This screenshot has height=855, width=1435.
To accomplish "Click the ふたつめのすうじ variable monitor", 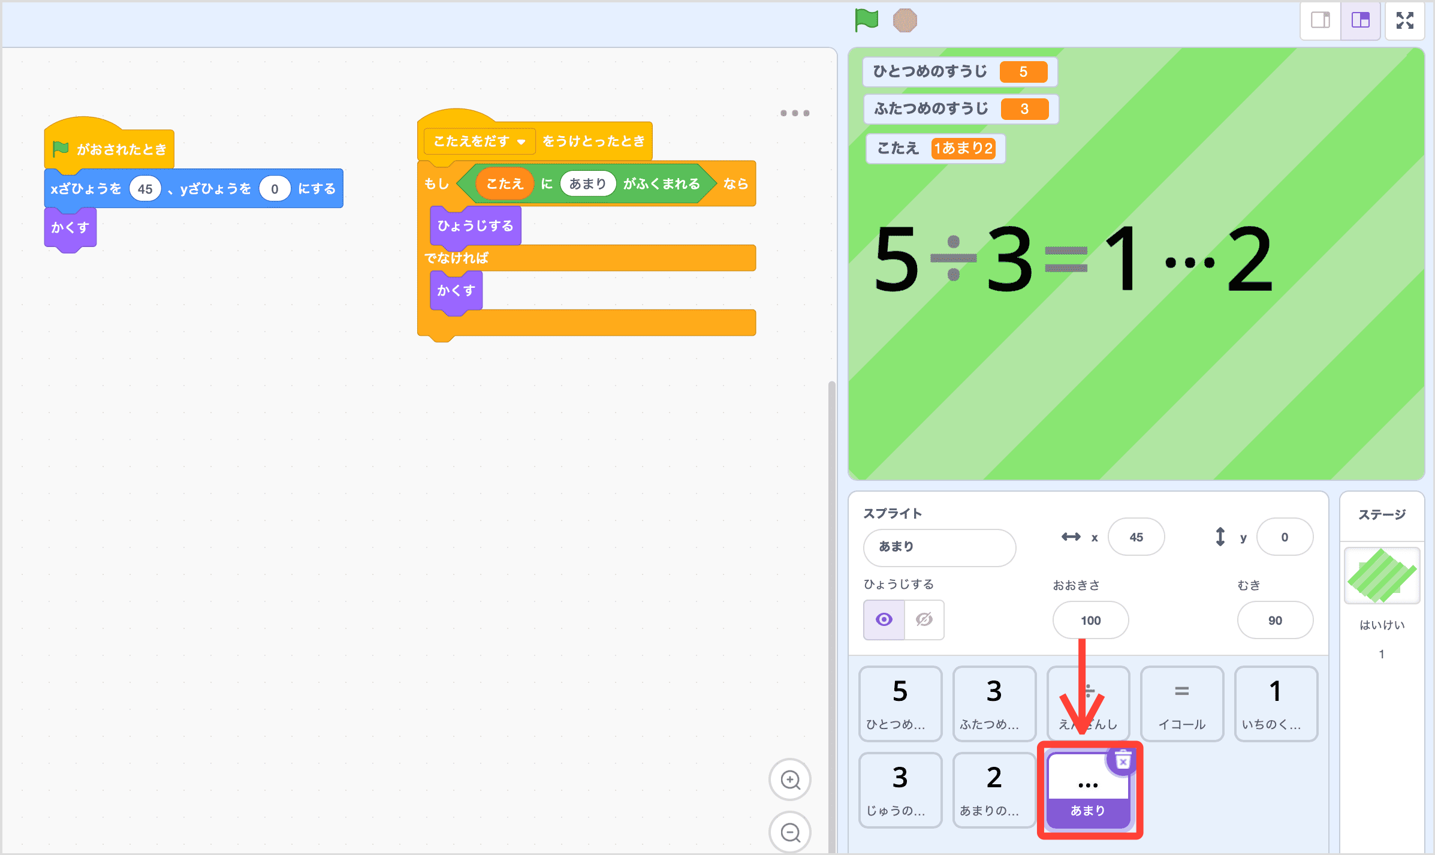I will coord(960,109).
